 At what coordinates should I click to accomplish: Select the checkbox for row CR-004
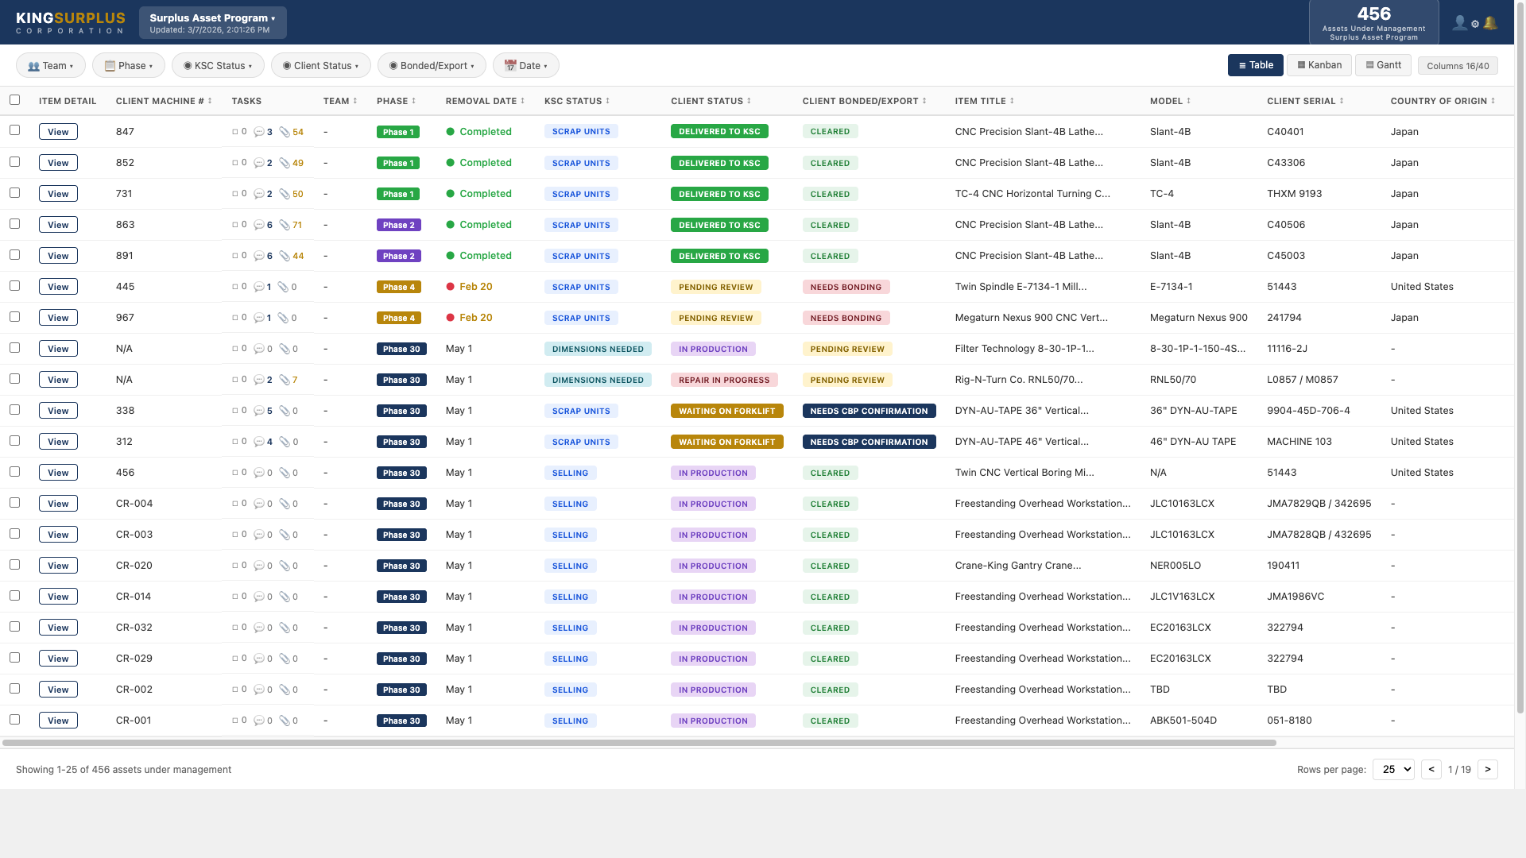14,503
